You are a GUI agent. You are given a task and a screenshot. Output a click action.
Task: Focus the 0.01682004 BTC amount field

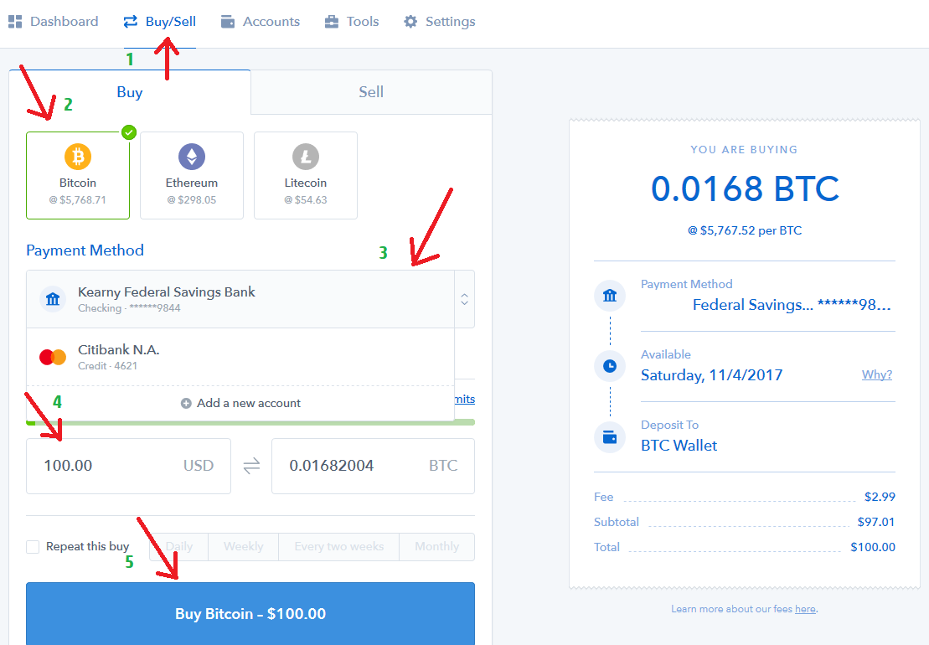[374, 466]
